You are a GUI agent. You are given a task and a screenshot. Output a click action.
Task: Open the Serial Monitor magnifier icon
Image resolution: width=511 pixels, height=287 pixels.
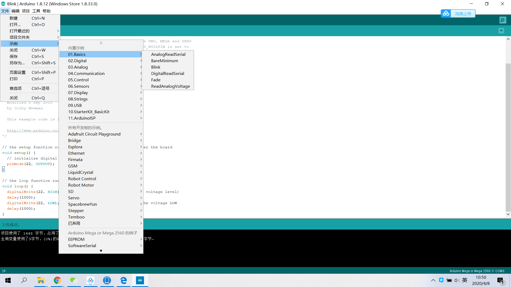(503, 20)
